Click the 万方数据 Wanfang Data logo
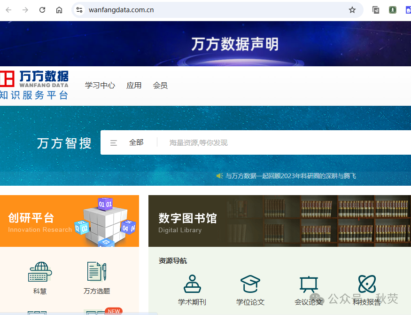This screenshot has height=315, width=411. (x=34, y=85)
